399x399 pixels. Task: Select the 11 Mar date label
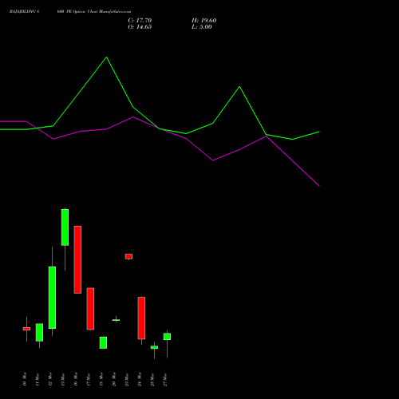[38, 379]
